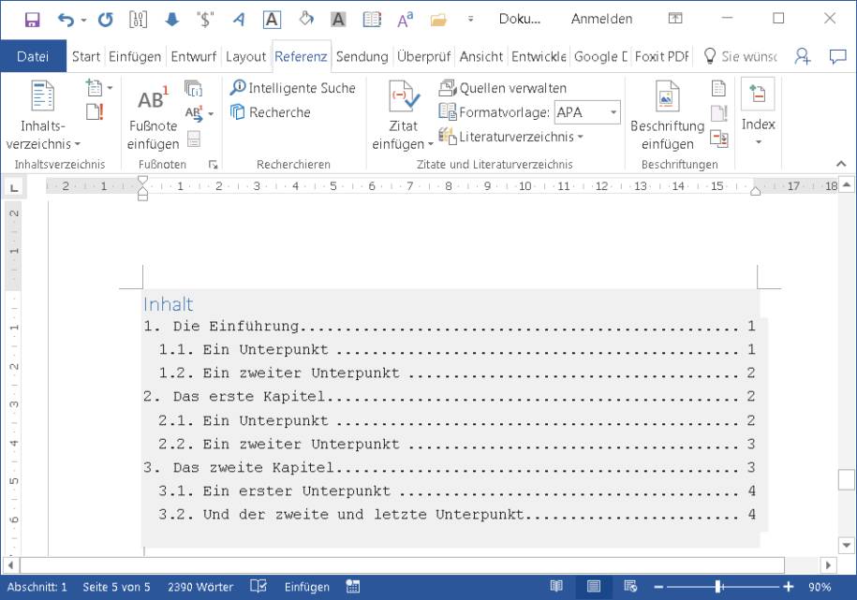857x600 pixels.
Task: Click Beschriftung einfügen
Action: [x=668, y=116]
